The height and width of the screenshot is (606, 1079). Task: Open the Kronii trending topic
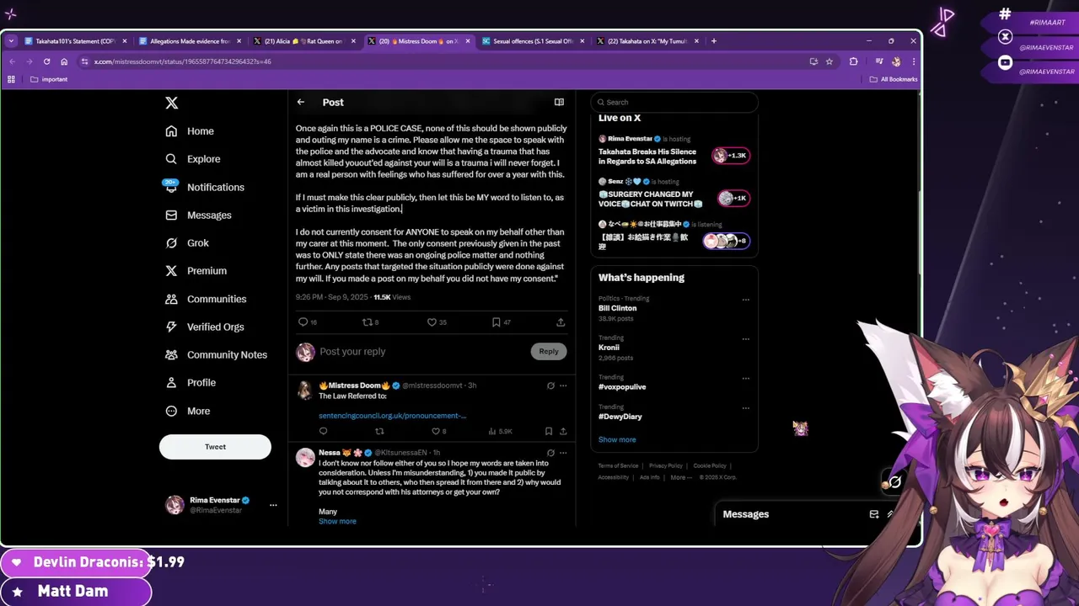coord(609,348)
